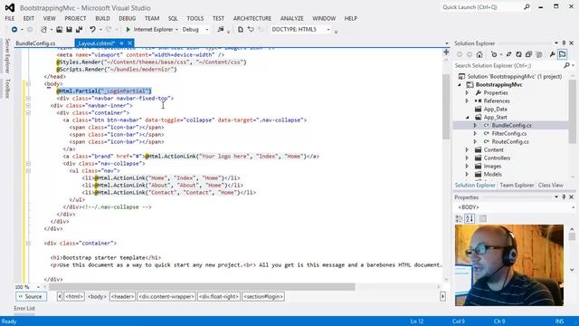This screenshot has height=326, width=579.
Task: Click the Pending Changes Filter clock icon
Action: pos(494,54)
